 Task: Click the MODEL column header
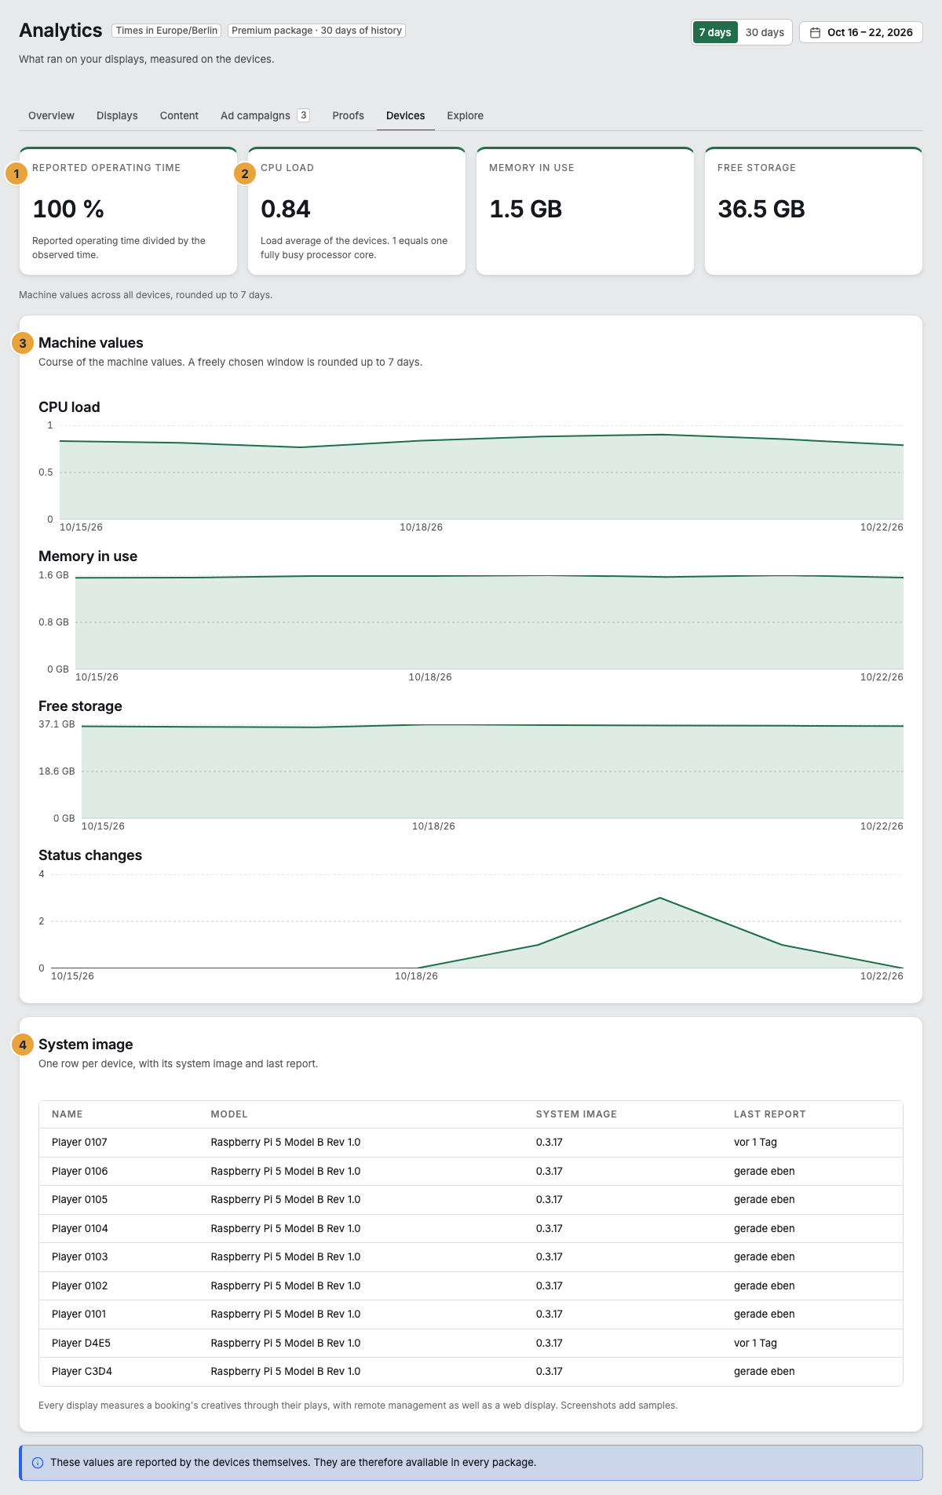tap(229, 1114)
